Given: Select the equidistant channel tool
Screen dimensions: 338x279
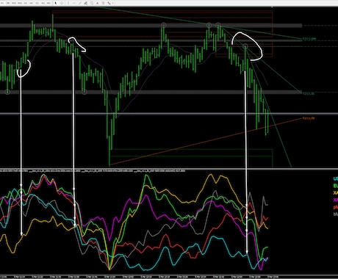Looking at the screenshot, I should (85, 3).
